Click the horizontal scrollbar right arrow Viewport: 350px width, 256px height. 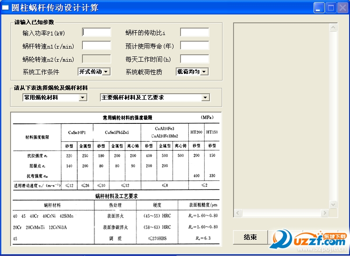point(325,213)
